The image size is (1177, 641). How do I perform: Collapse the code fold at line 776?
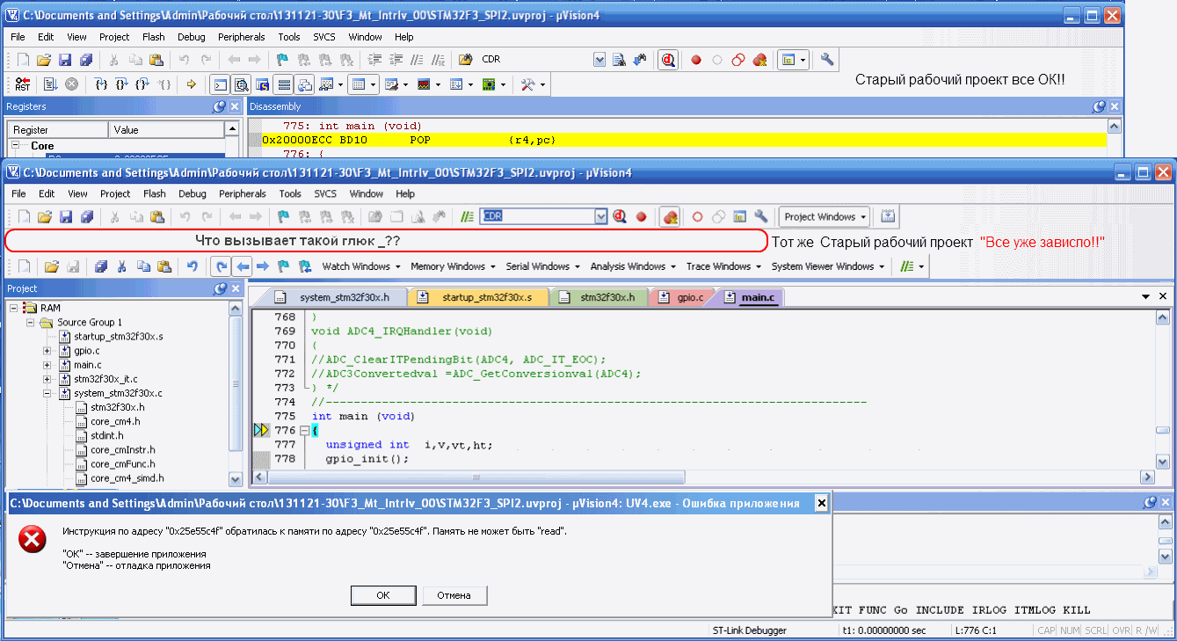pyautogui.click(x=304, y=431)
